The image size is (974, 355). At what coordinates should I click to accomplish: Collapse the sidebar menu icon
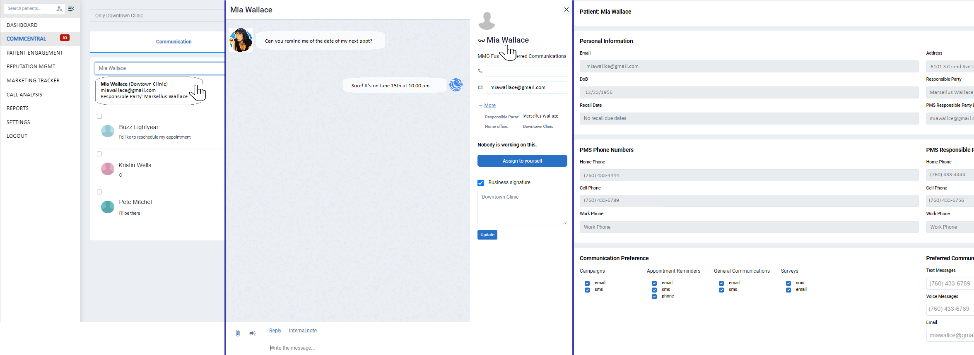pyautogui.click(x=71, y=9)
